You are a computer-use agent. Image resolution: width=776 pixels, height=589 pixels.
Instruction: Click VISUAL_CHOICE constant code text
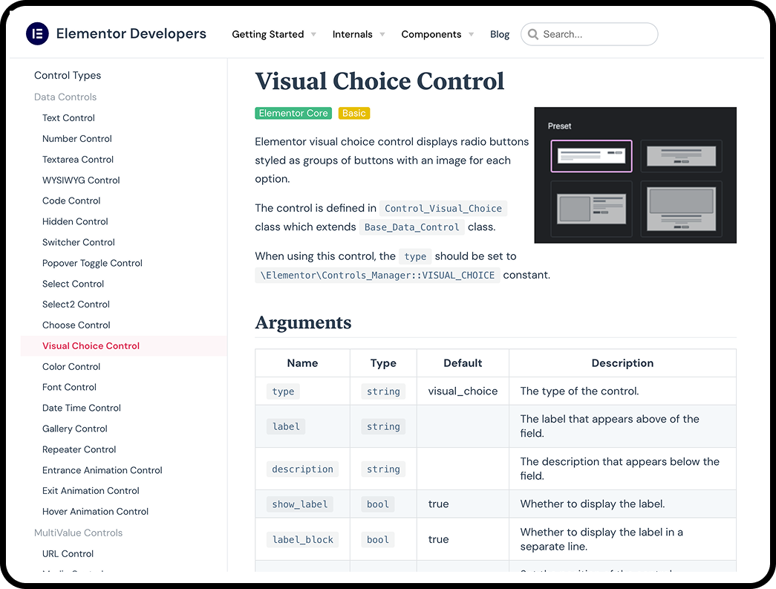pos(377,276)
